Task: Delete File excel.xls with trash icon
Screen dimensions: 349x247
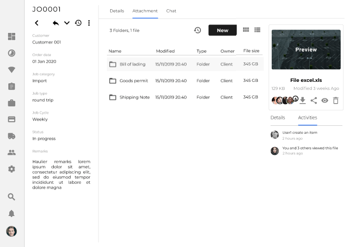Action: click(x=336, y=100)
